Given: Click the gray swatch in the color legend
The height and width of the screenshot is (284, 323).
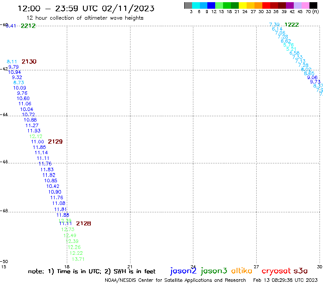Looking at the screenshot, I should pos(188,5).
